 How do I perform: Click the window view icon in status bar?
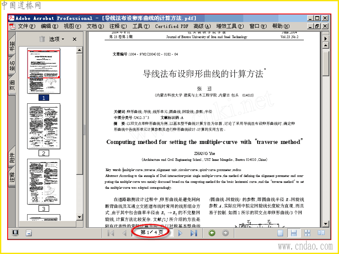point(28,233)
